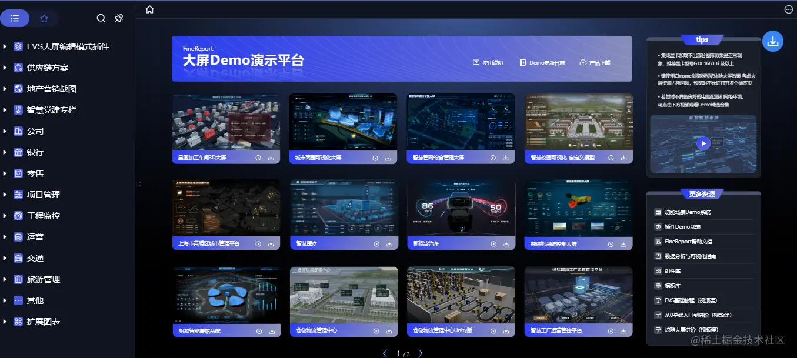Click the round blue download button

pyautogui.click(x=773, y=41)
